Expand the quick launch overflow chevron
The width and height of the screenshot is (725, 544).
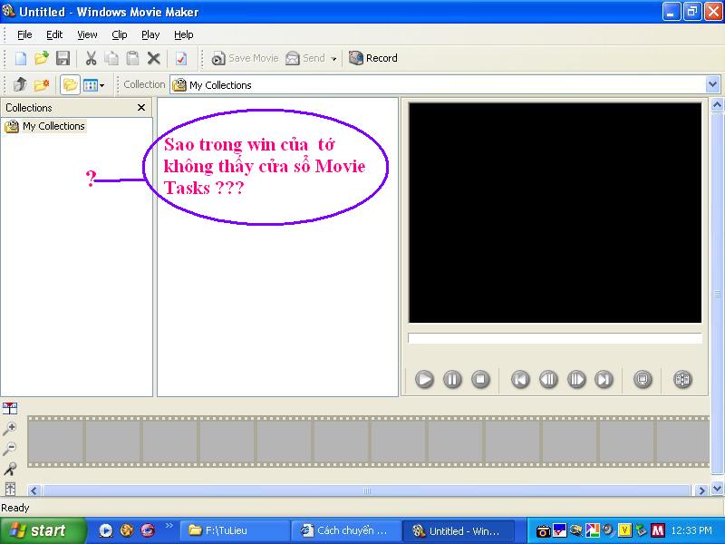tap(169, 526)
